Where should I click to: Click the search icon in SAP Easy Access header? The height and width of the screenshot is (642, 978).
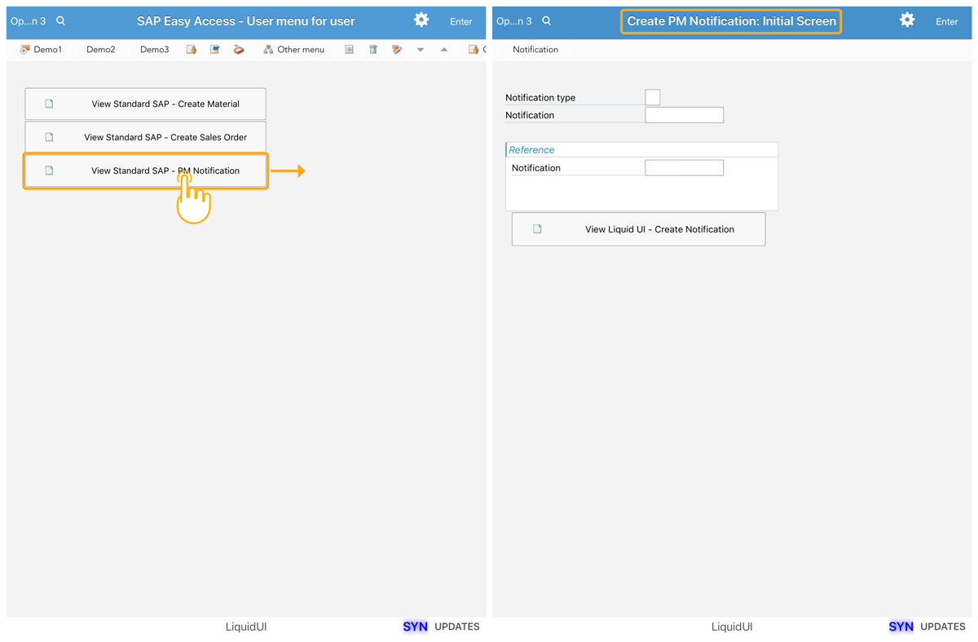pyautogui.click(x=61, y=21)
